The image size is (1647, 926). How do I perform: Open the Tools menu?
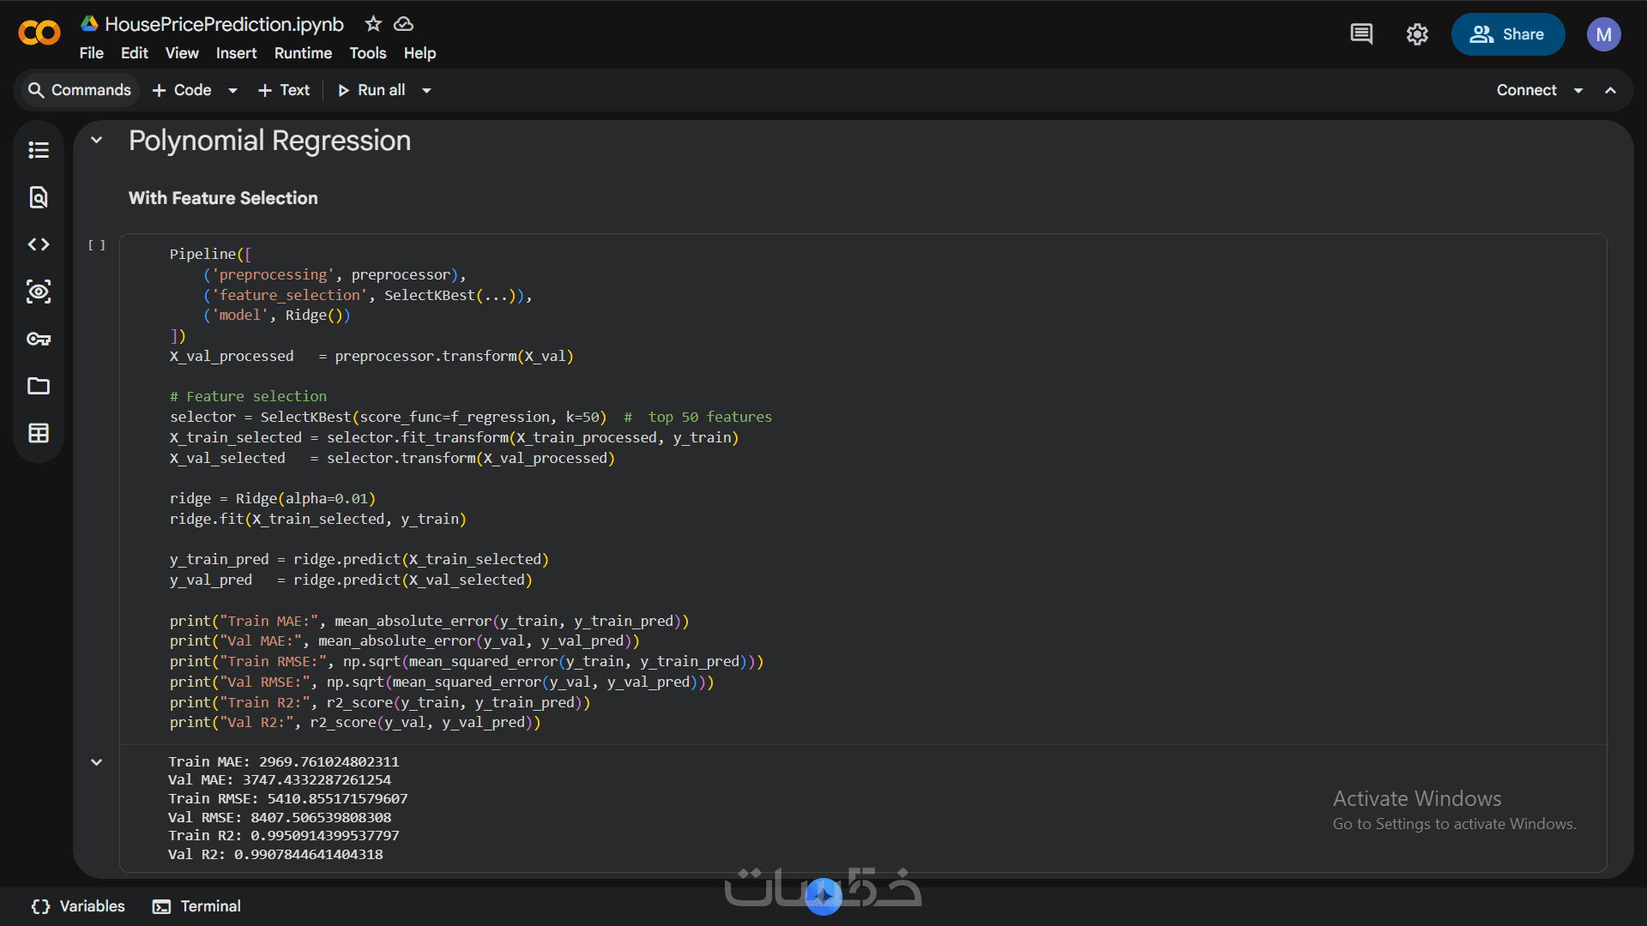[367, 53]
